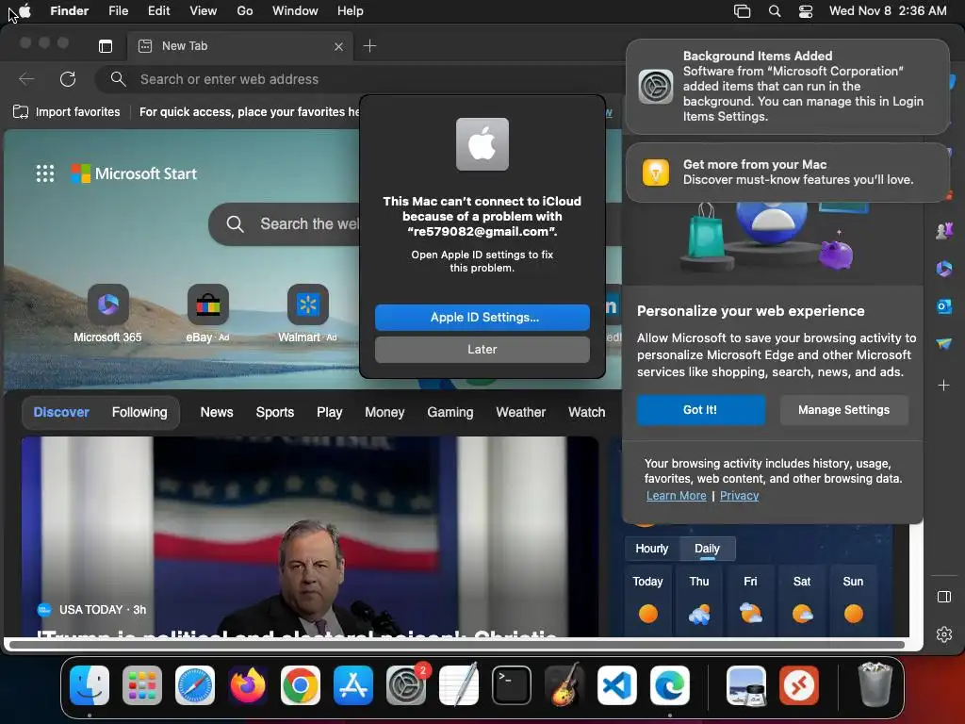
Task: Go back in Edge
Action: coord(25,79)
